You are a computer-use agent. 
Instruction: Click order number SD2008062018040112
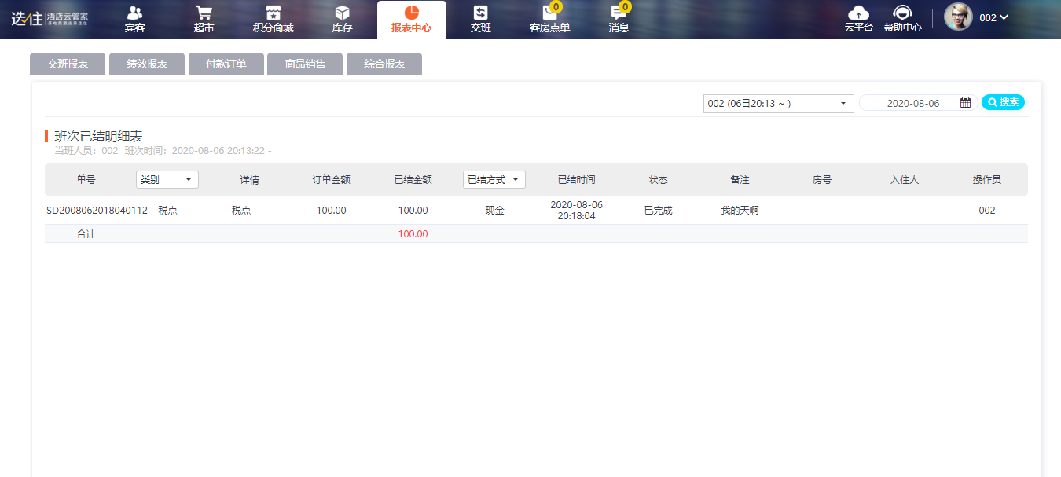[x=97, y=211]
